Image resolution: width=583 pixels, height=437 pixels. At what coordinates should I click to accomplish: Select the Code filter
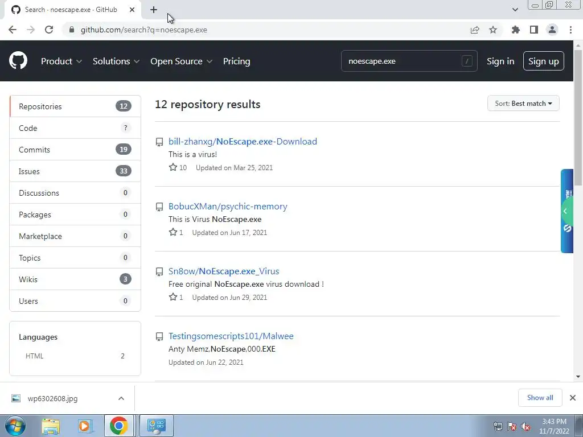coord(75,128)
